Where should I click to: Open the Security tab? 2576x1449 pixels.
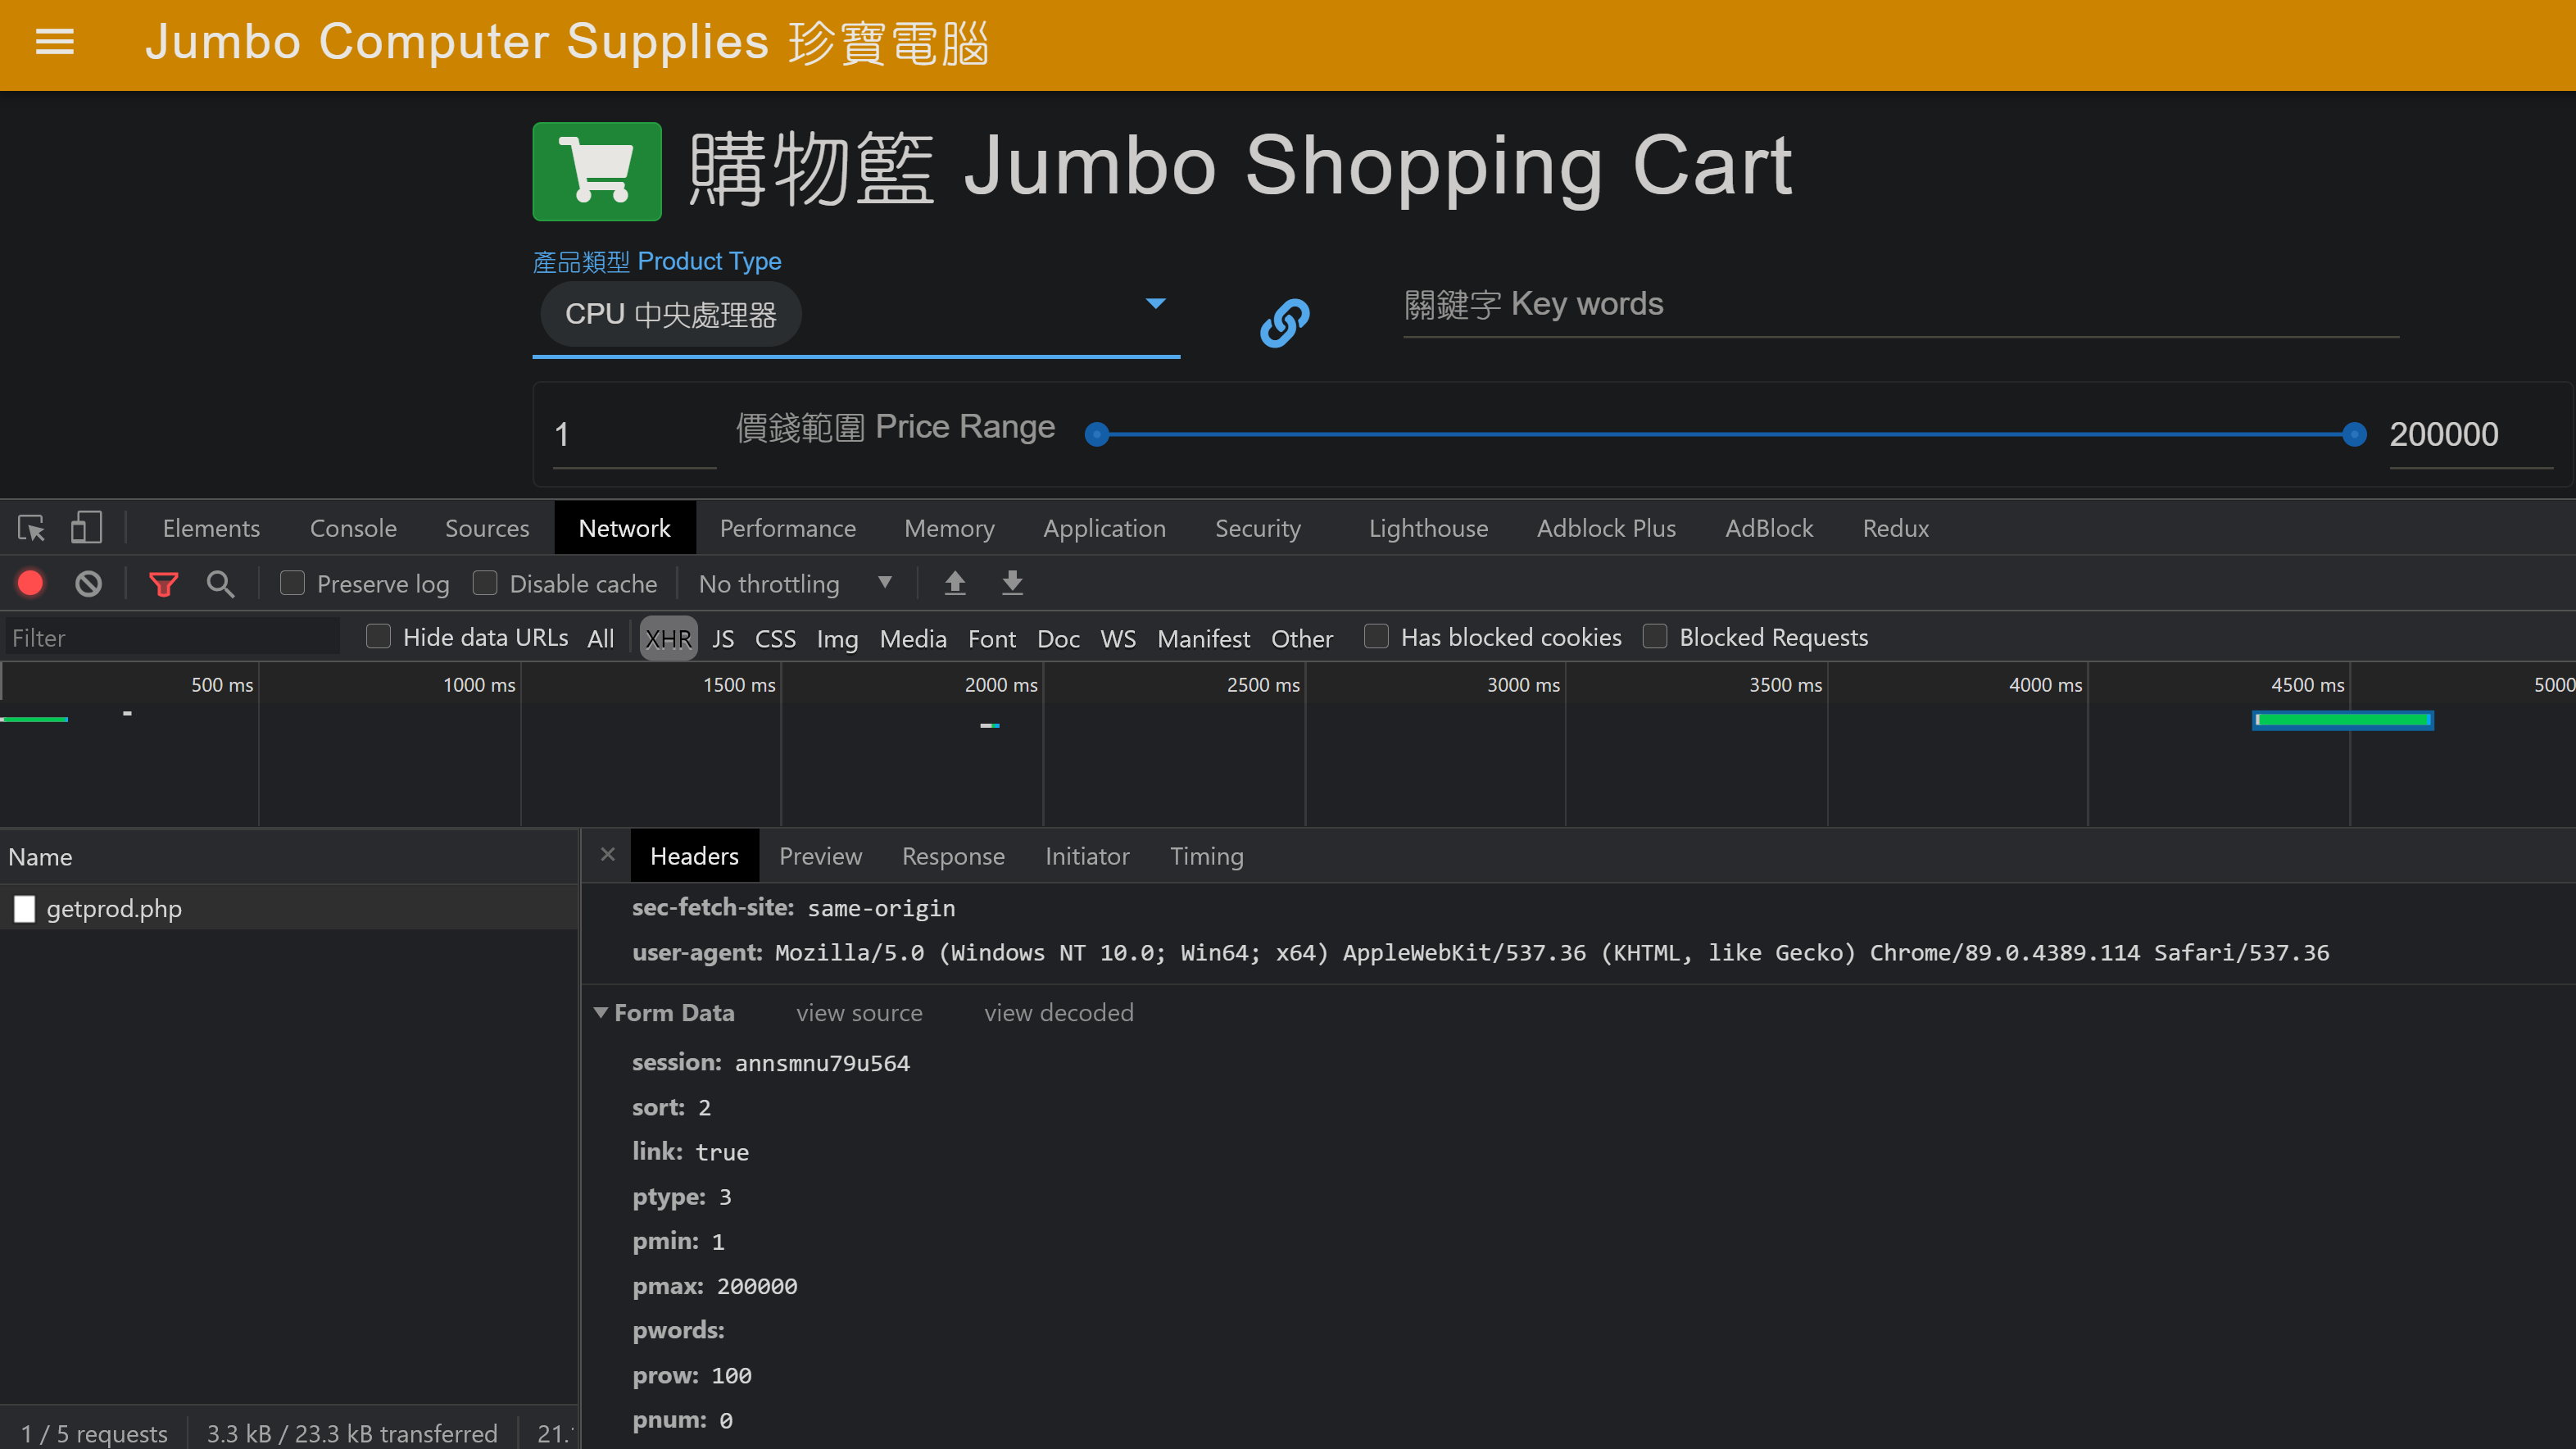[1258, 528]
